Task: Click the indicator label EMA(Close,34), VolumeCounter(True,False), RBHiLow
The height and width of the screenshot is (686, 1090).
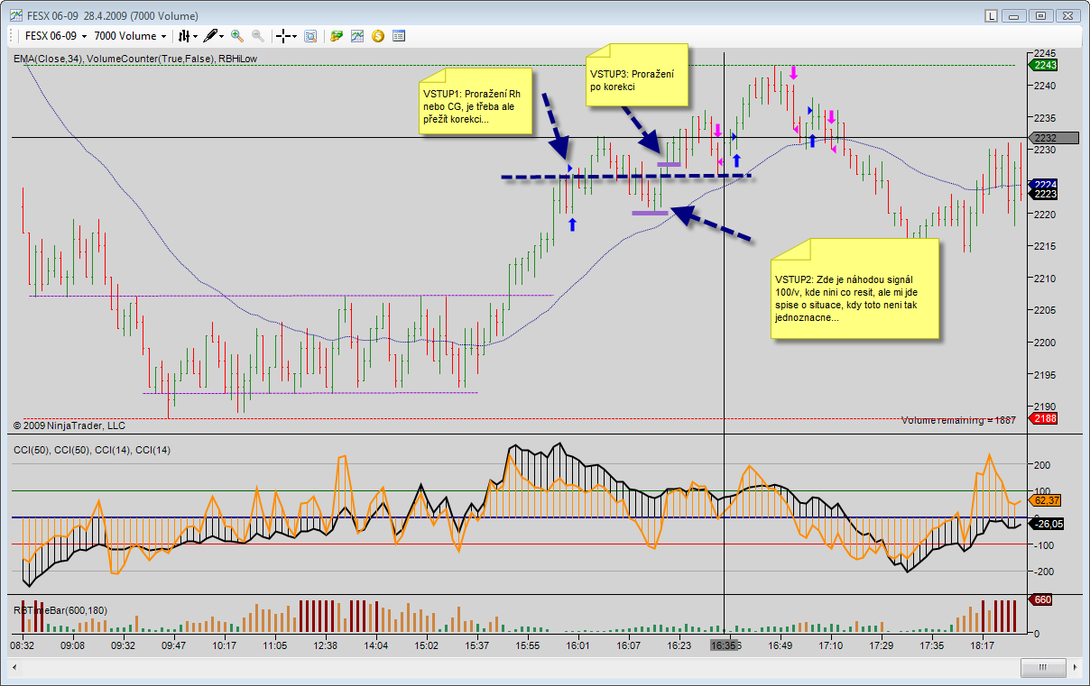Action: [x=135, y=59]
